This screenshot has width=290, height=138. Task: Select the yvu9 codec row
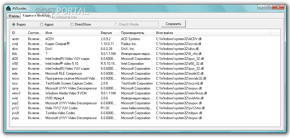click(145, 113)
